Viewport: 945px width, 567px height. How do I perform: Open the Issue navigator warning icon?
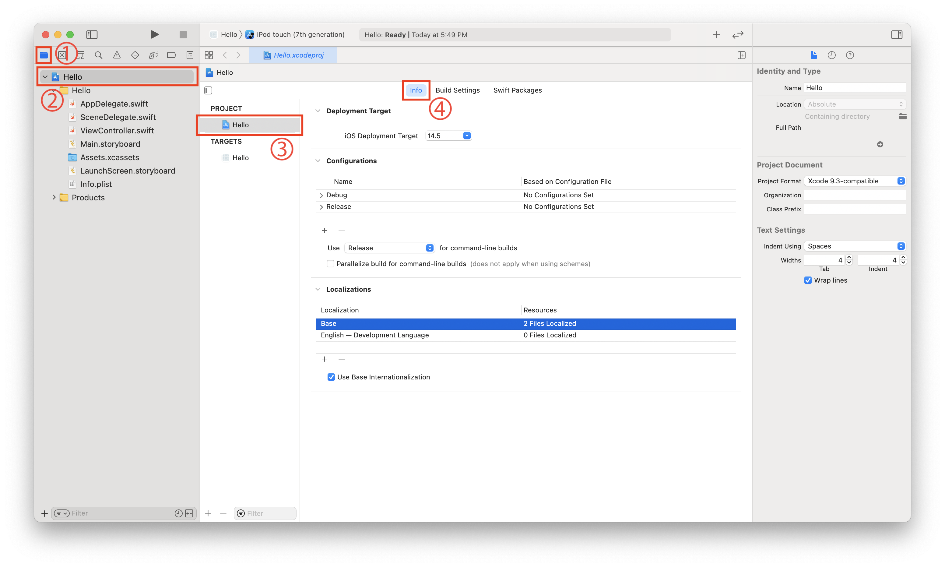point(117,55)
